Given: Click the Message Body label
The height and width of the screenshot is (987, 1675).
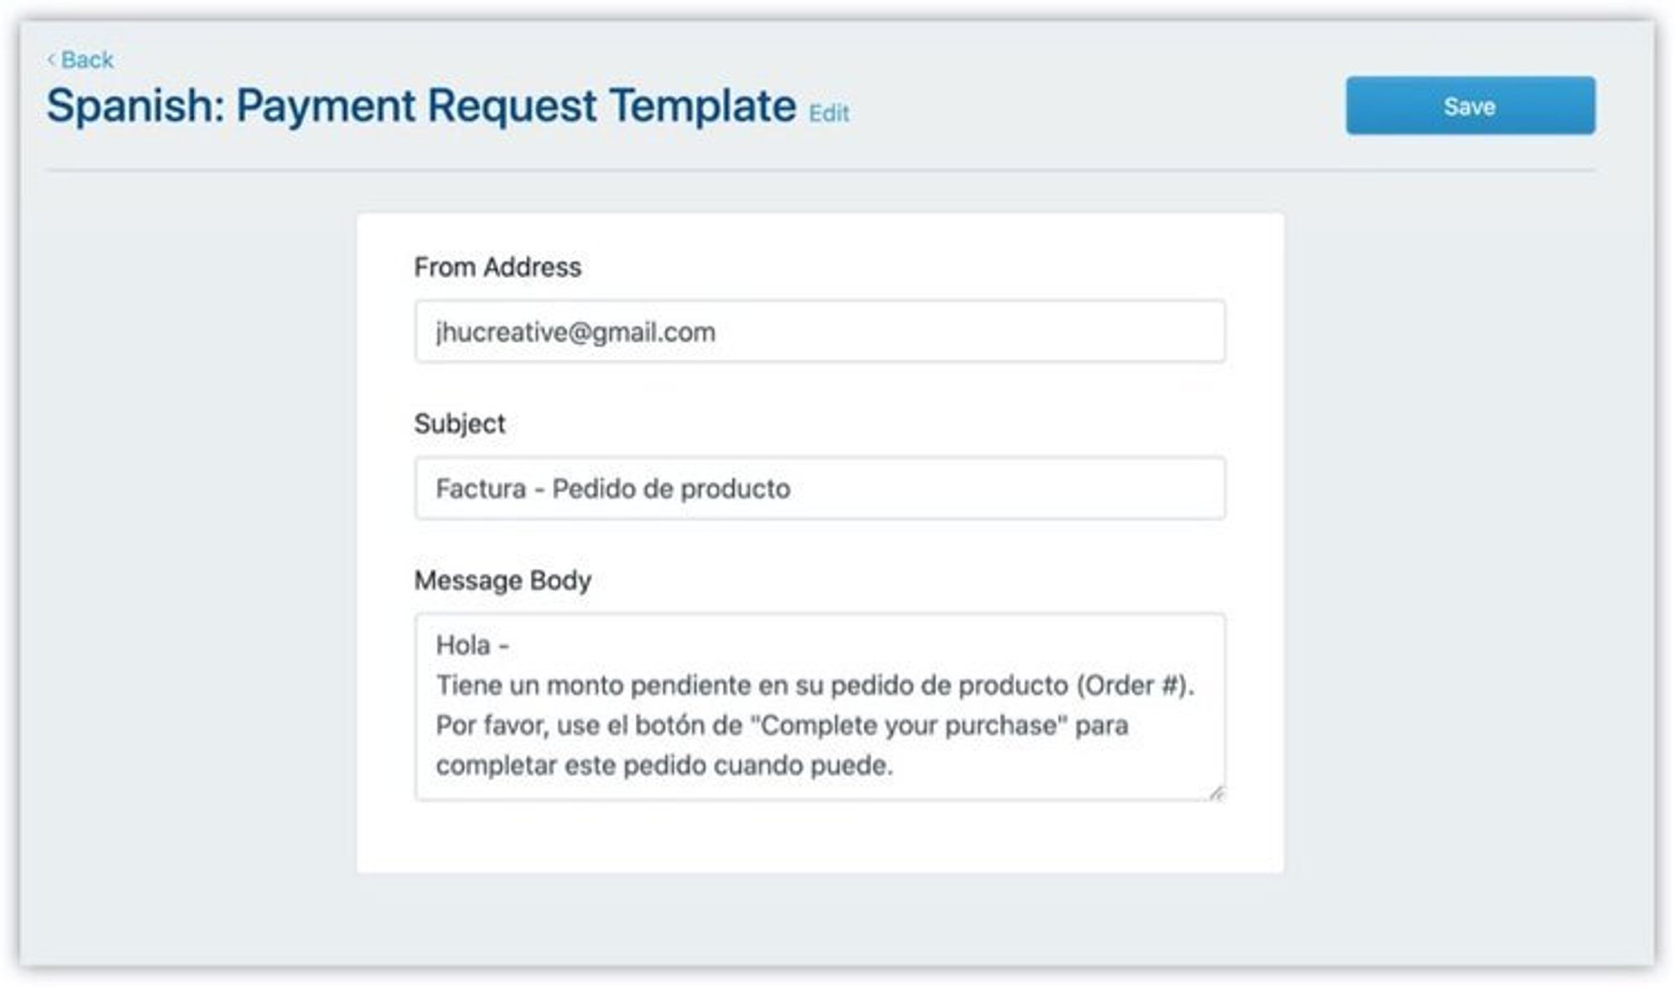Looking at the screenshot, I should point(502,580).
